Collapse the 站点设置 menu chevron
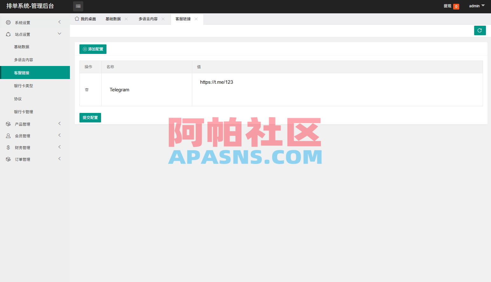491x282 pixels. [59, 34]
